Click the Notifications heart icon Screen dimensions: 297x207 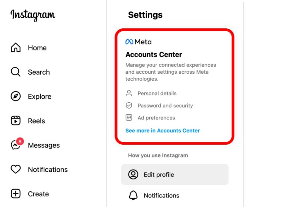[x=15, y=169]
